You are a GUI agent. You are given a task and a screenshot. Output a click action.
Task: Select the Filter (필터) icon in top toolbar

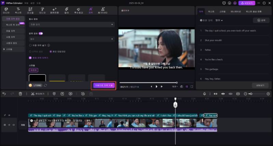[67, 10]
